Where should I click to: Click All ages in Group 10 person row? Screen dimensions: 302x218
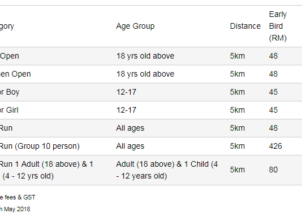click(130, 146)
